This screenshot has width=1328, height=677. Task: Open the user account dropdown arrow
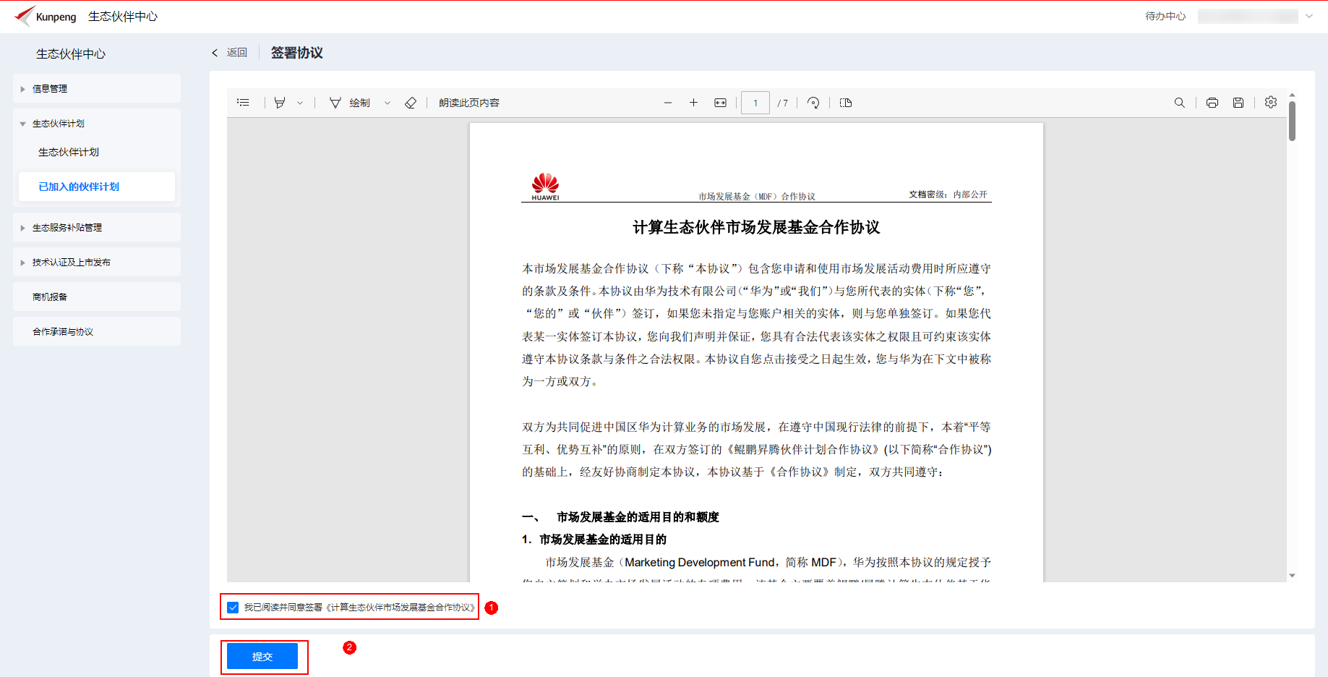tap(1309, 16)
